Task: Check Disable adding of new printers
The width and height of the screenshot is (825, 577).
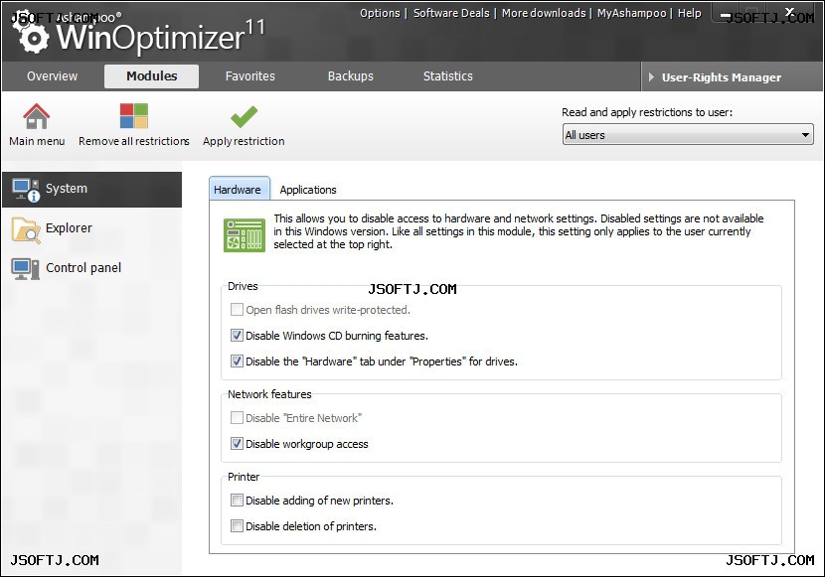Action: [237, 501]
